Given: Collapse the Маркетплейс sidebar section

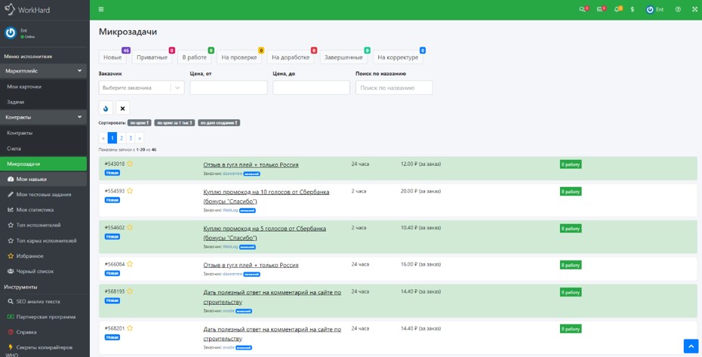Looking at the screenshot, I should [x=44, y=71].
